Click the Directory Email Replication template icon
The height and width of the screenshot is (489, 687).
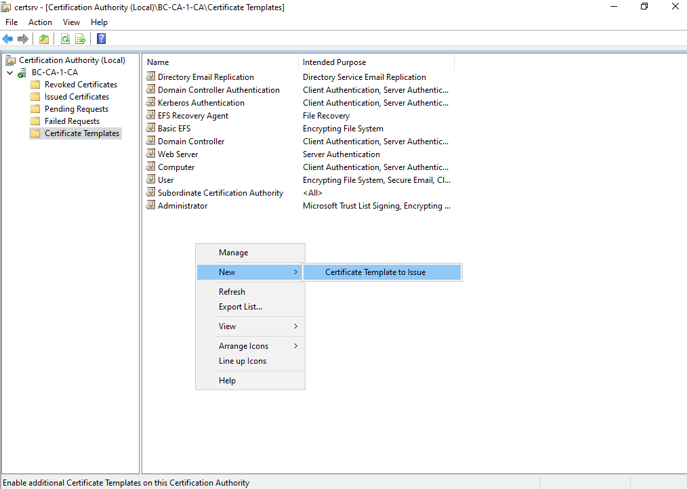coord(150,77)
